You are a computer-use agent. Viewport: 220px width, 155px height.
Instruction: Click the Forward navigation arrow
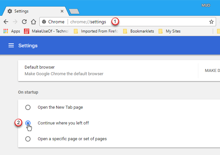[x=15, y=22]
